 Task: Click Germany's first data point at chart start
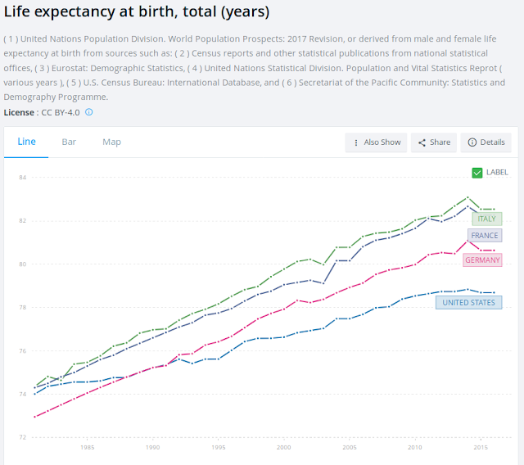pyautogui.click(x=34, y=417)
